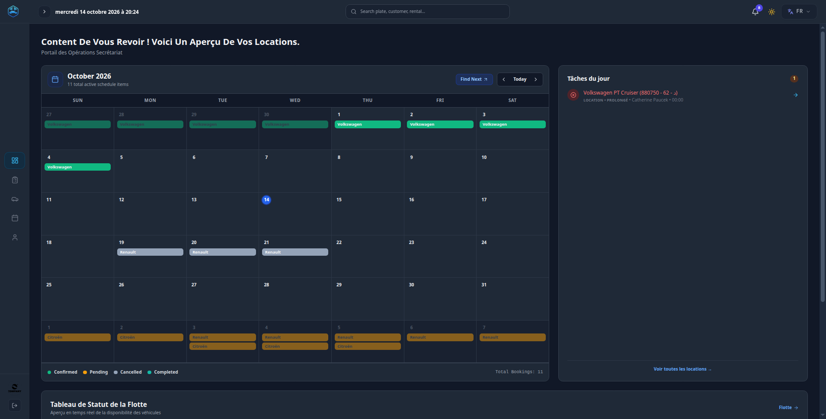Go to previous month with left chevron
Image resolution: width=826 pixels, height=419 pixels.
[504, 79]
